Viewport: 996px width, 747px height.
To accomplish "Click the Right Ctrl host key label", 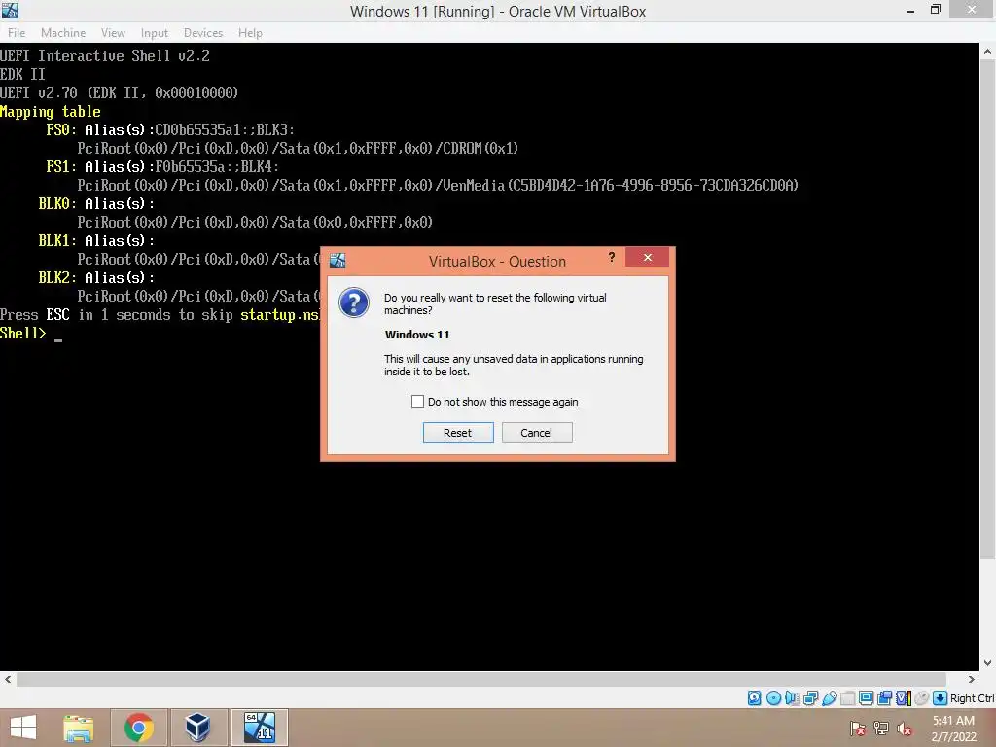I will 972,698.
